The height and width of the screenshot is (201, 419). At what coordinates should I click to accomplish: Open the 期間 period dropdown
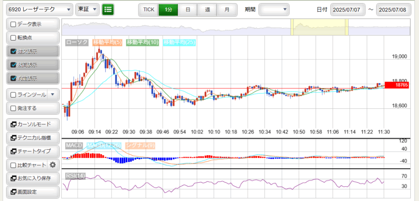point(274,10)
